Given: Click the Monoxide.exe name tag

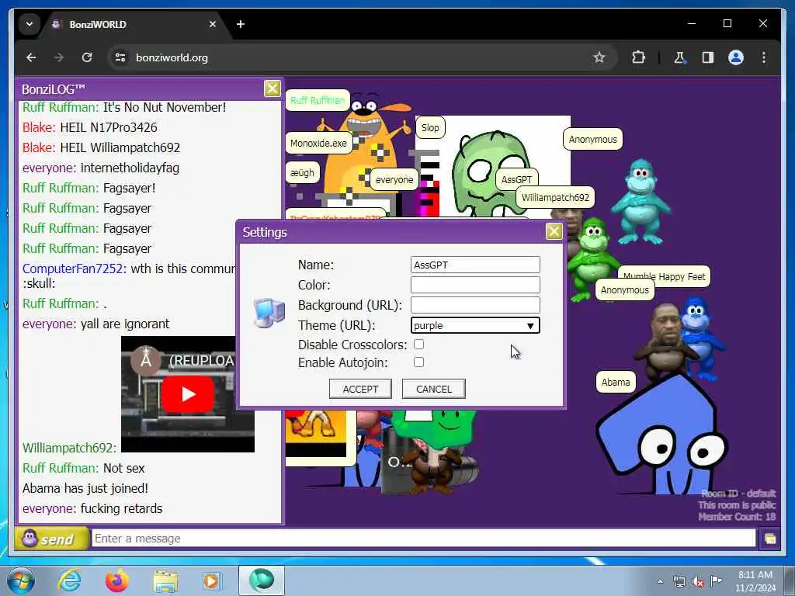Looking at the screenshot, I should pos(318,143).
